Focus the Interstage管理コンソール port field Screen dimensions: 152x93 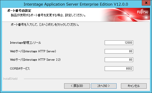[119, 43]
